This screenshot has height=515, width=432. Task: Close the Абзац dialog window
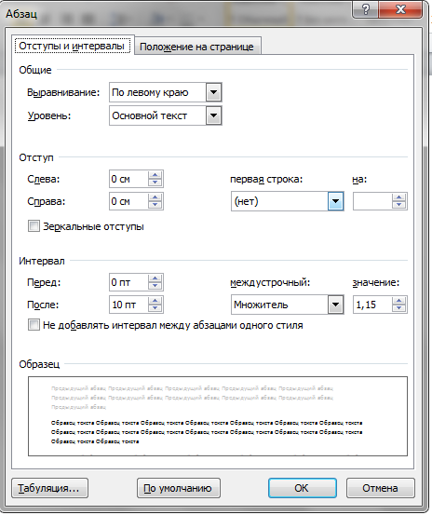(400, 9)
